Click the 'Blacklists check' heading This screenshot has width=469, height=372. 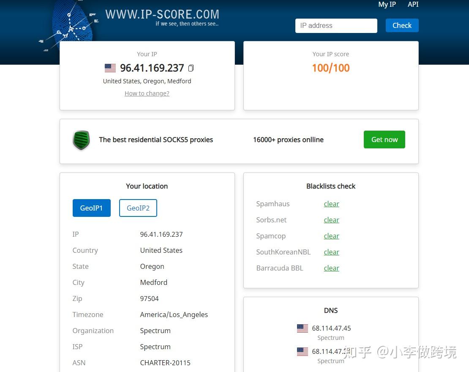tap(331, 186)
